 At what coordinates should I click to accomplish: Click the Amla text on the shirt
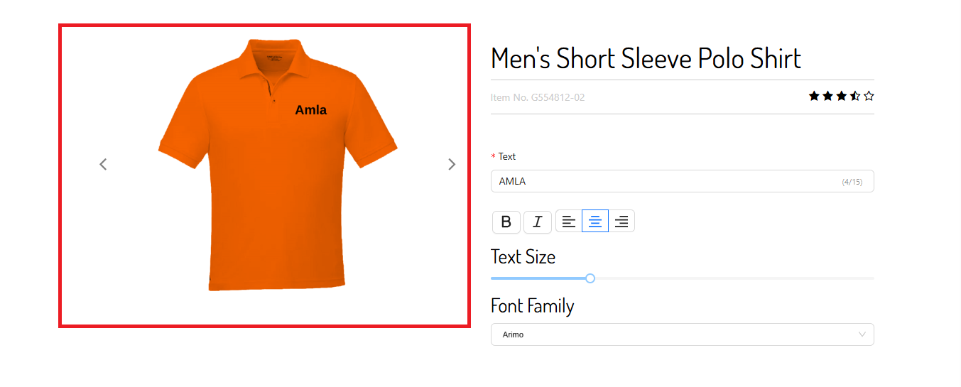tap(311, 110)
